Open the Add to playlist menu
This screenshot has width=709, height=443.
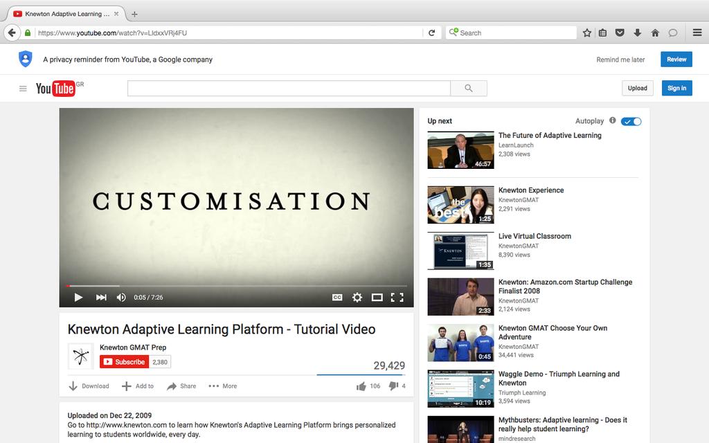coord(138,386)
